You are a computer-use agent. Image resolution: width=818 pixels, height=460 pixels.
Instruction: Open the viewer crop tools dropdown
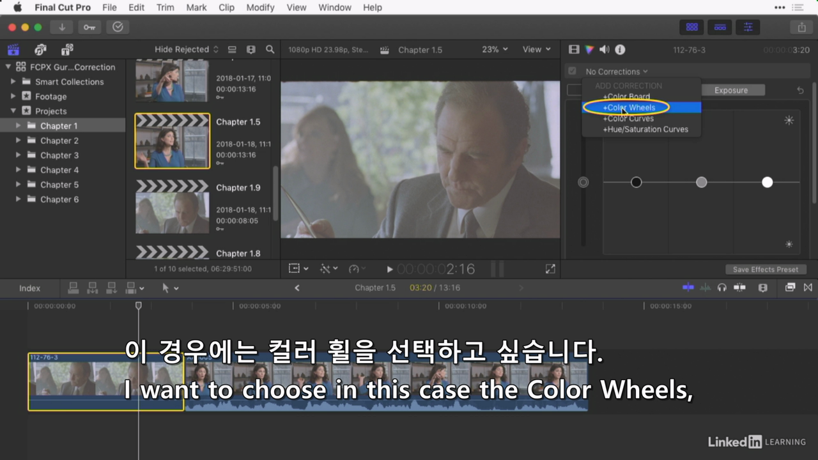point(298,269)
